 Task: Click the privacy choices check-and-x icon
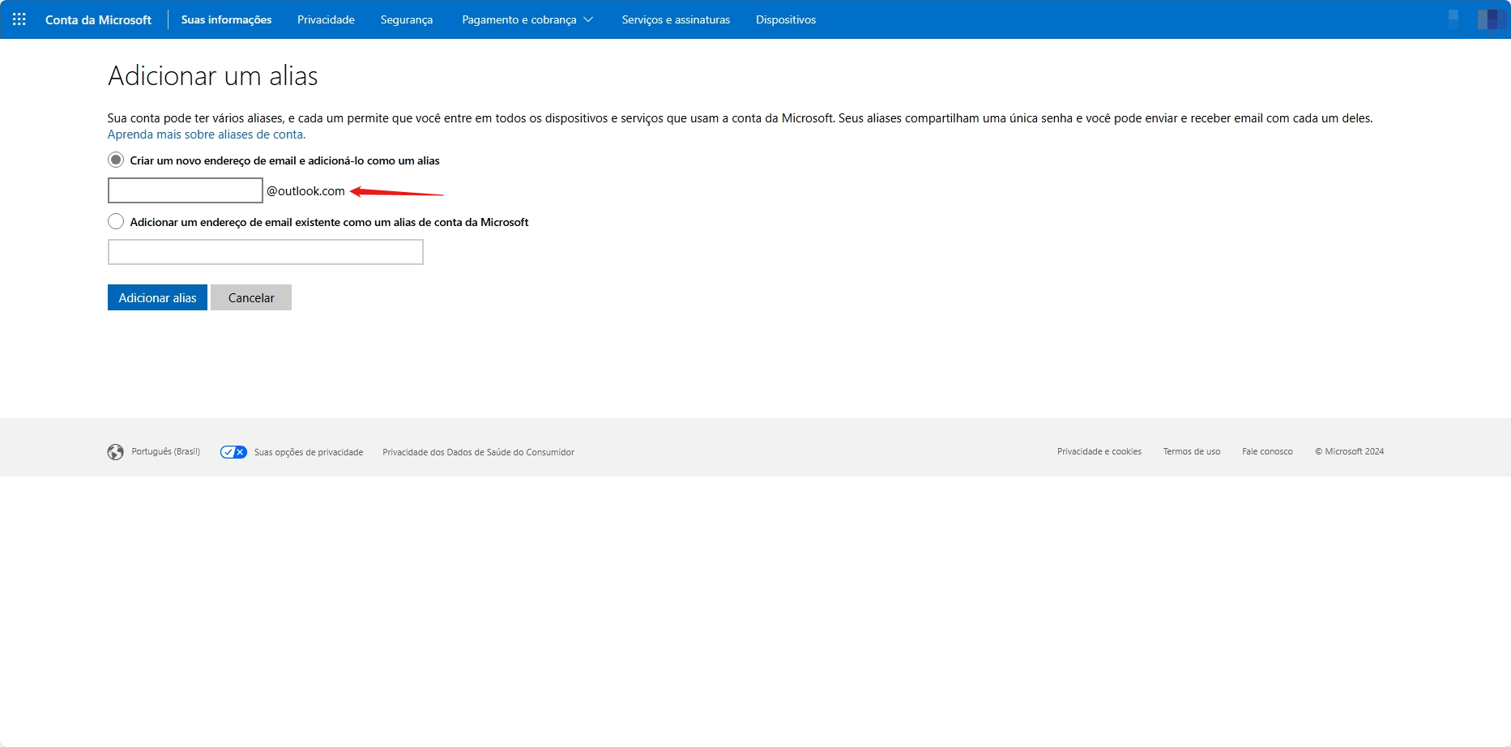(x=233, y=452)
